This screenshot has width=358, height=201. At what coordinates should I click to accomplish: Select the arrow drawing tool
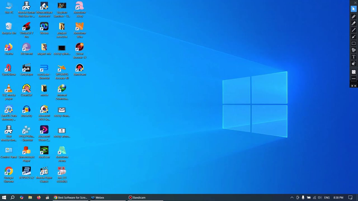354,37
